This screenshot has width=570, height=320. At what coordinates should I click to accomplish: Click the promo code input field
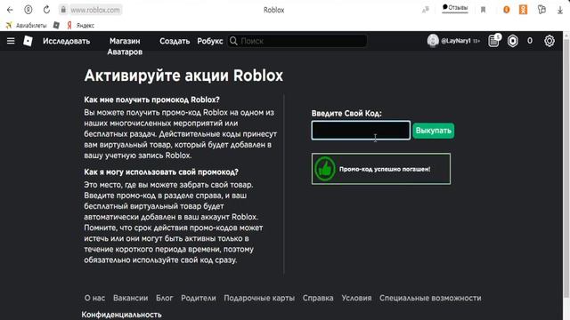(361, 131)
